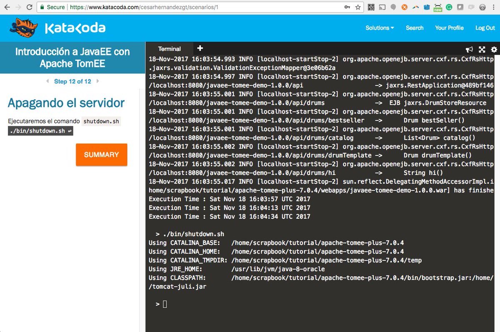Viewport: 500px width, 332px height.
Task: Go forward using browser forward arrow
Action: [18, 7]
